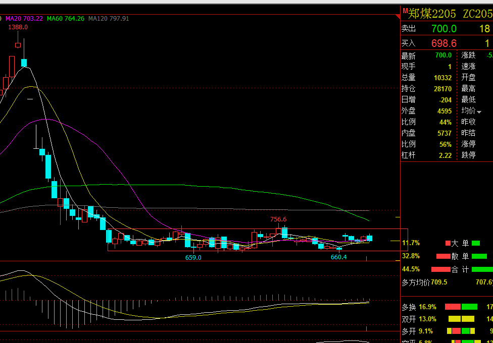Click the 合计 label

pos(460,269)
